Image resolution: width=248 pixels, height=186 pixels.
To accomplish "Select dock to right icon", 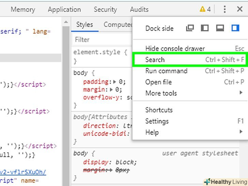I will 235,28.
